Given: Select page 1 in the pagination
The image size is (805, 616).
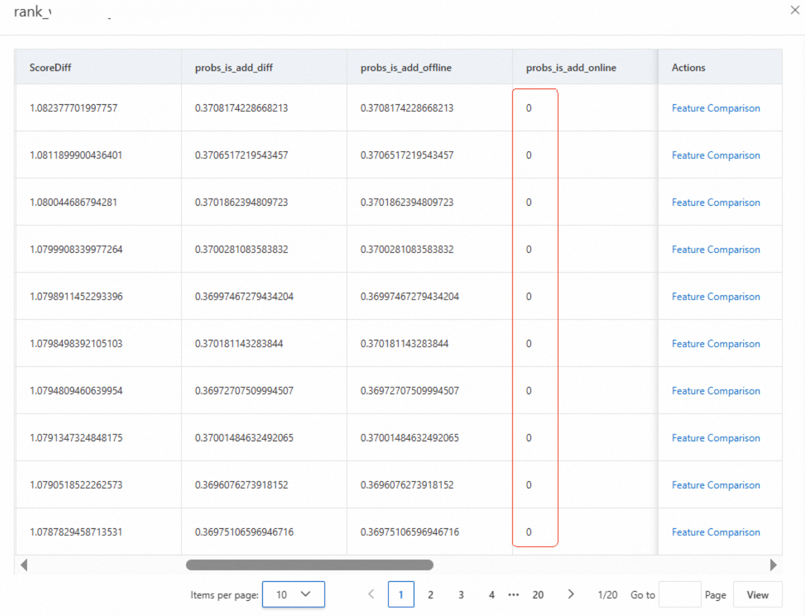Looking at the screenshot, I should tap(401, 594).
